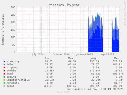Click the stopped legend color swatch
This screenshot has height=95, width=127.
4,68
